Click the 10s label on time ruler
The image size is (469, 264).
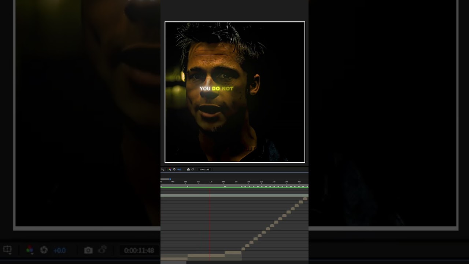pyautogui.click(x=198, y=182)
